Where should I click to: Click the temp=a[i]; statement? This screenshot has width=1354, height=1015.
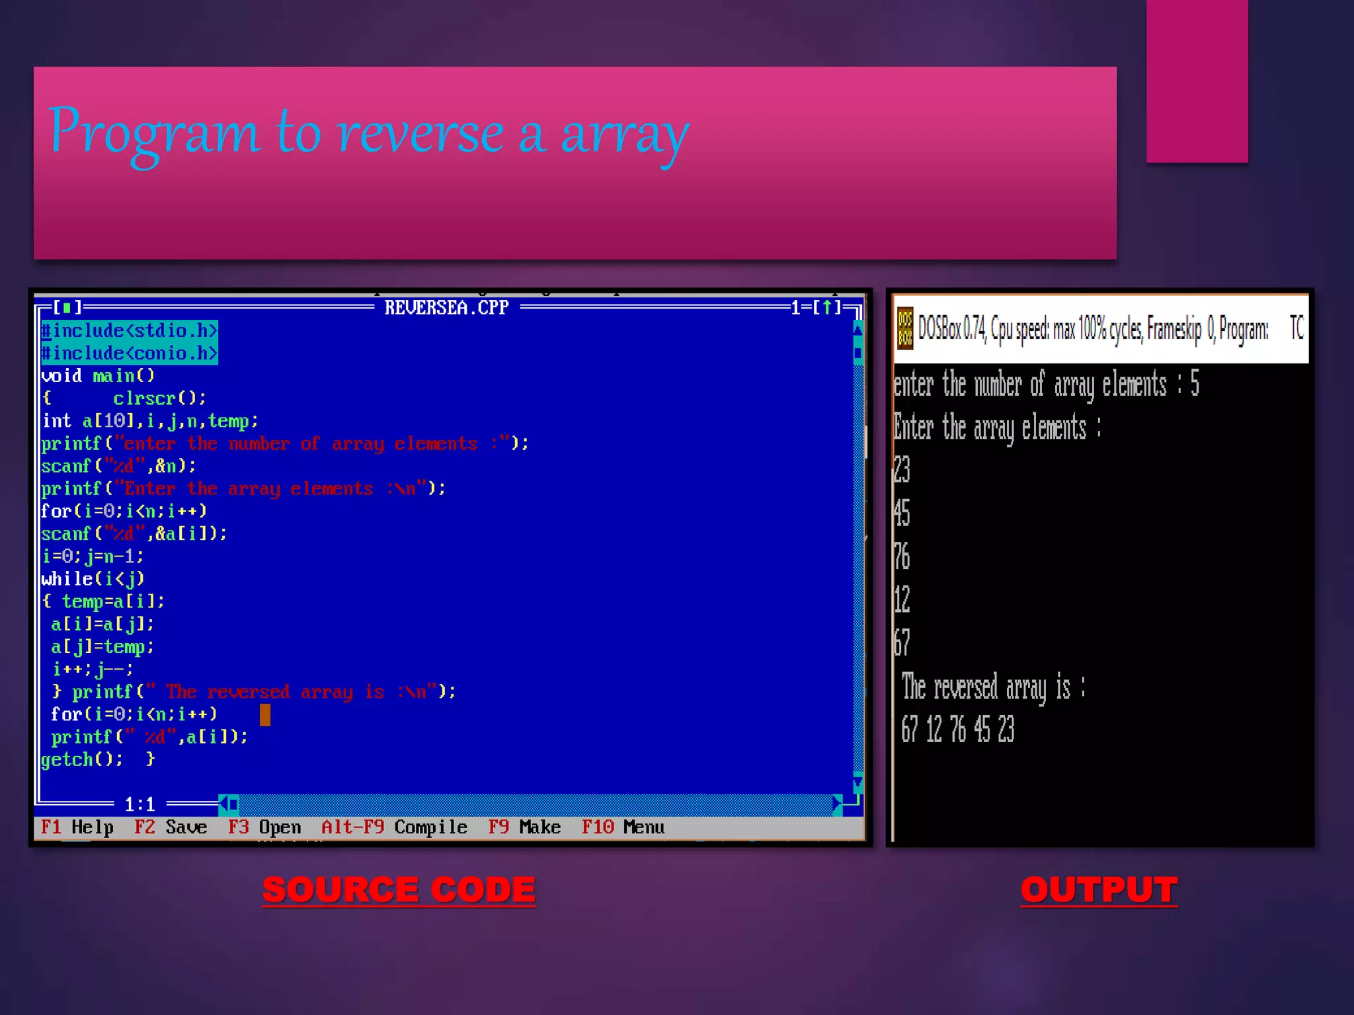tap(113, 601)
